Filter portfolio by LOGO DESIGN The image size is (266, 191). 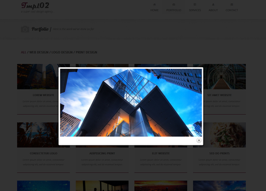click(x=62, y=52)
